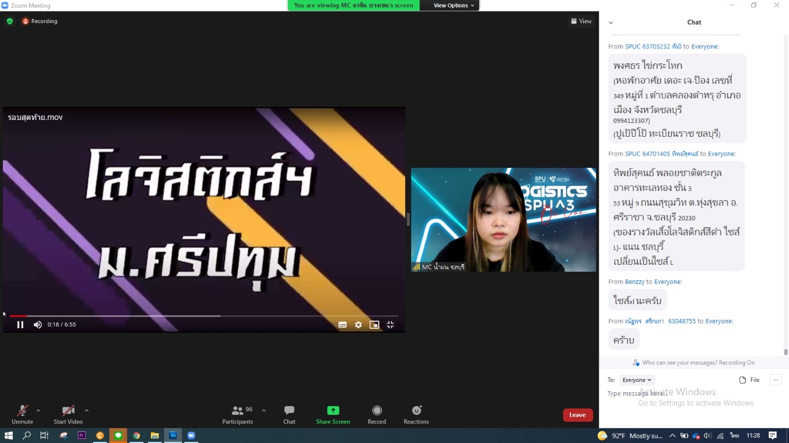Switch to Photoshop on the taskbar
Screen dimensions: 789x443
pos(173,436)
